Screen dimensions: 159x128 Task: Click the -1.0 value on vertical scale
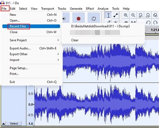30,124
